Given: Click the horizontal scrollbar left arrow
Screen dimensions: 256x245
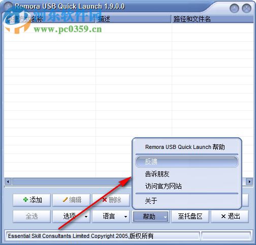Looking at the screenshot, I should [x=8, y=181].
